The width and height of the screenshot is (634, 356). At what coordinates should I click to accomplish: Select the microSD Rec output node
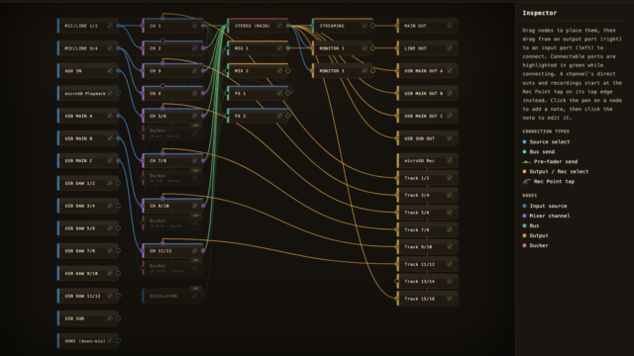coord(427,160)
